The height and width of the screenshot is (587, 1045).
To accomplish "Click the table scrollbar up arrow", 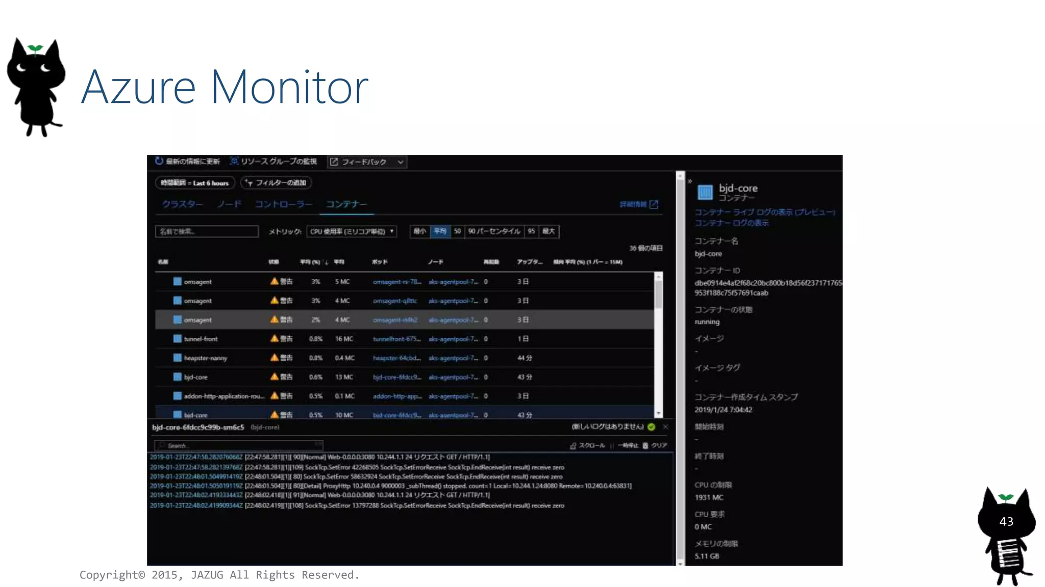I will (658, 276).
